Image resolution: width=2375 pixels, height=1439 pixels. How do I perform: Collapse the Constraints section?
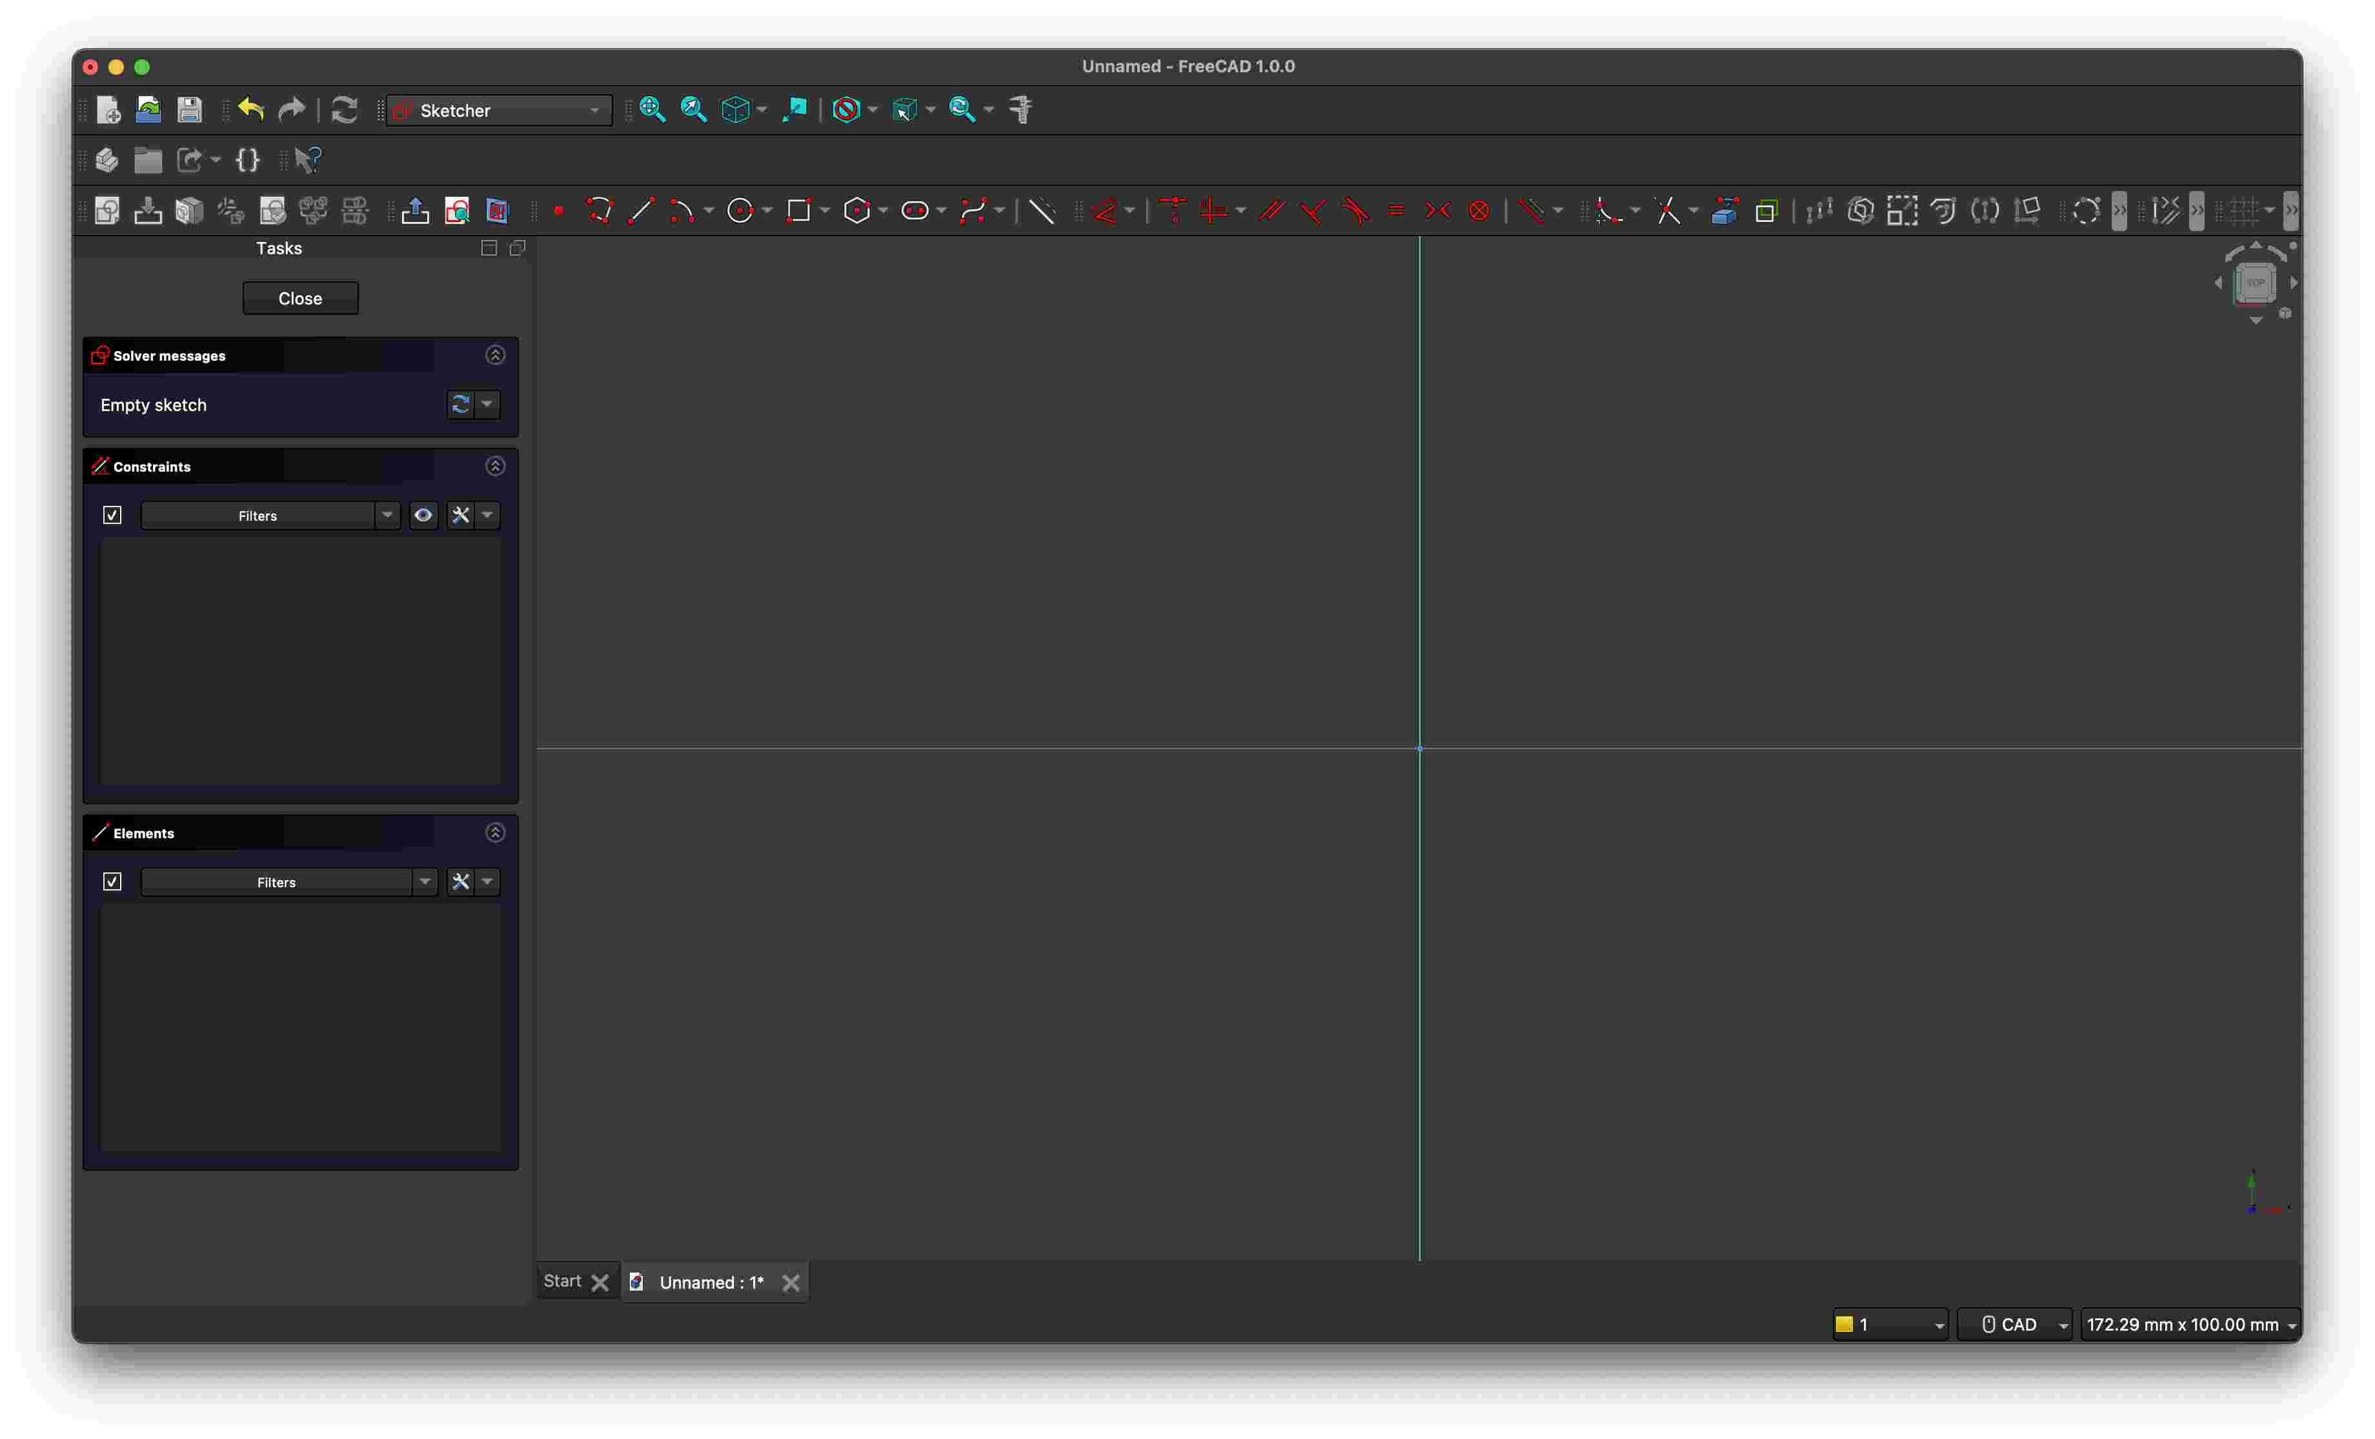tap(496, 465)
